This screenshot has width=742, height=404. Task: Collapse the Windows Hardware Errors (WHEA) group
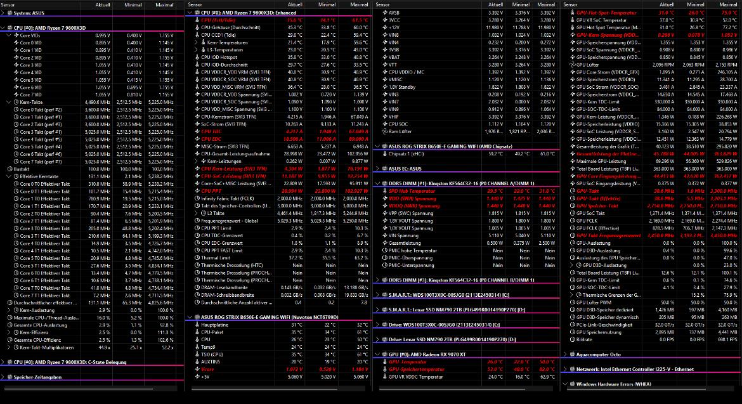[x=565, y=384]
